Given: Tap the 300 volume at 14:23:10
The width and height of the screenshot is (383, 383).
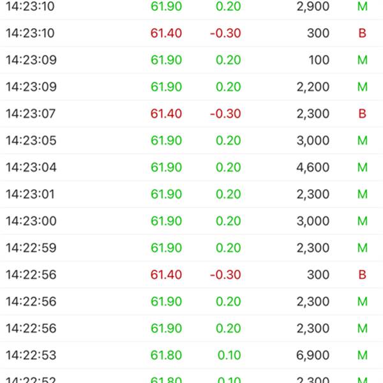Looking at the screenshot, I should 318,33.
